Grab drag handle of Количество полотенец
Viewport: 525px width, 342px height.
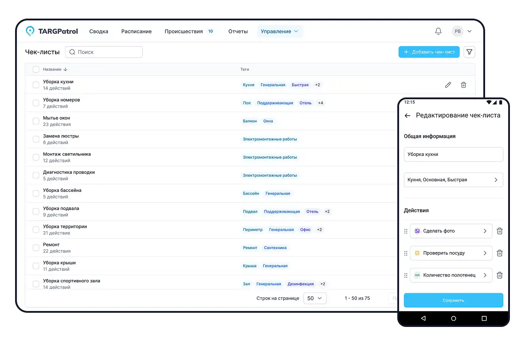pos(406,276)
